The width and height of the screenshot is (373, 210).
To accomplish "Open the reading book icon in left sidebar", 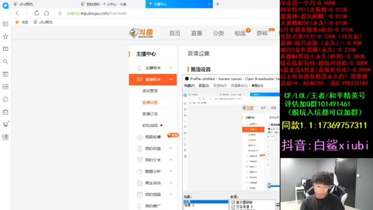I will tap(5, 49).
